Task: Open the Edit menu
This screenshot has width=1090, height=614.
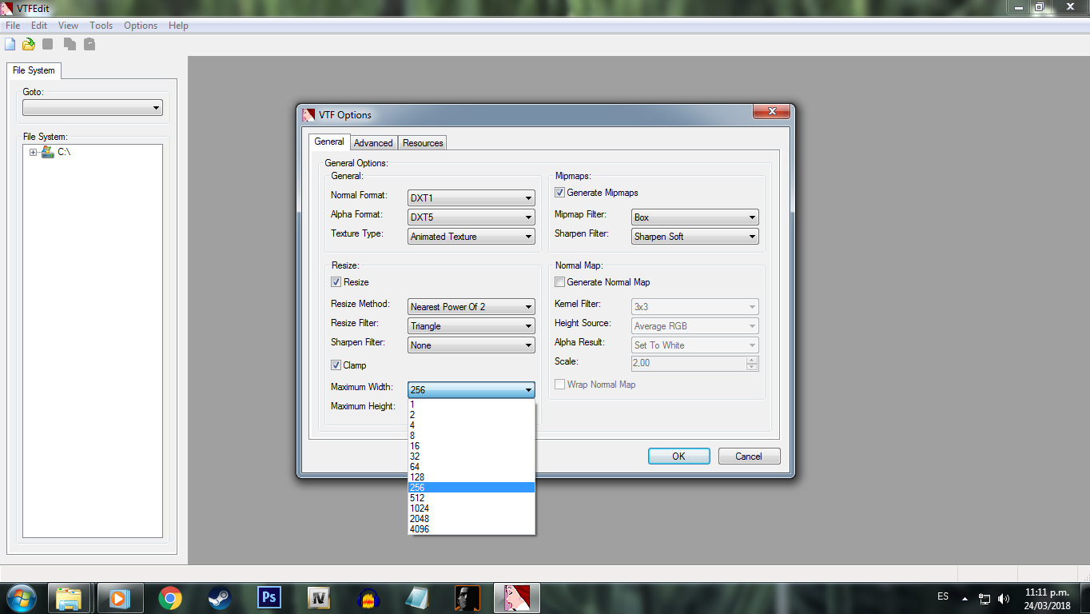Action: click(x=39, y=26)
